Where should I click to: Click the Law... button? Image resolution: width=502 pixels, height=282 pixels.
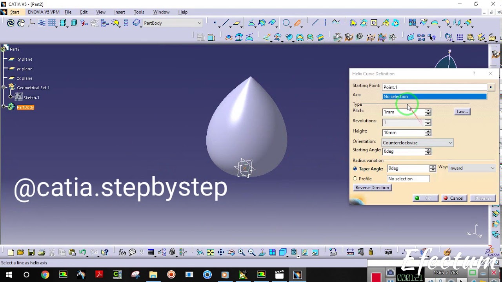[462, 112]
